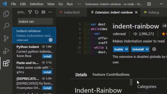Switch to the index.html tab
This screenshot has height=94, width=167.
point(71,12)
